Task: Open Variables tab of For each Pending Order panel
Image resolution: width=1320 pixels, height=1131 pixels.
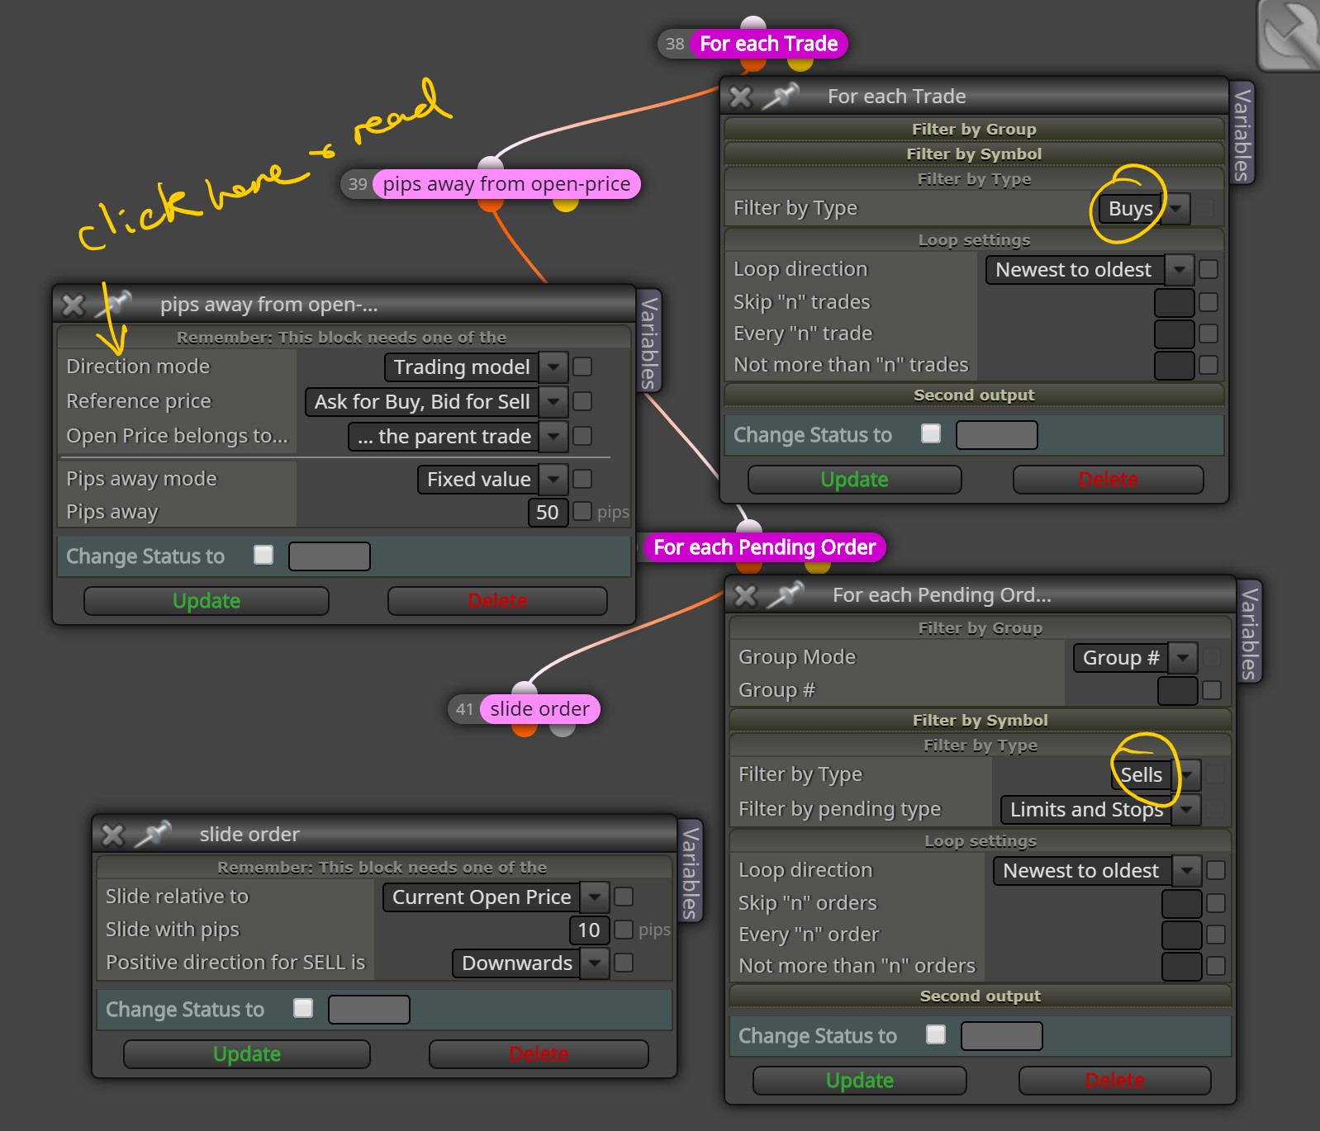Action: [x=1250, y=632]
